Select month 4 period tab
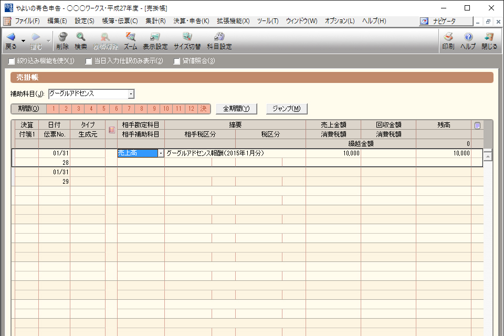504x336 pixels. click(x=91, y=109)
